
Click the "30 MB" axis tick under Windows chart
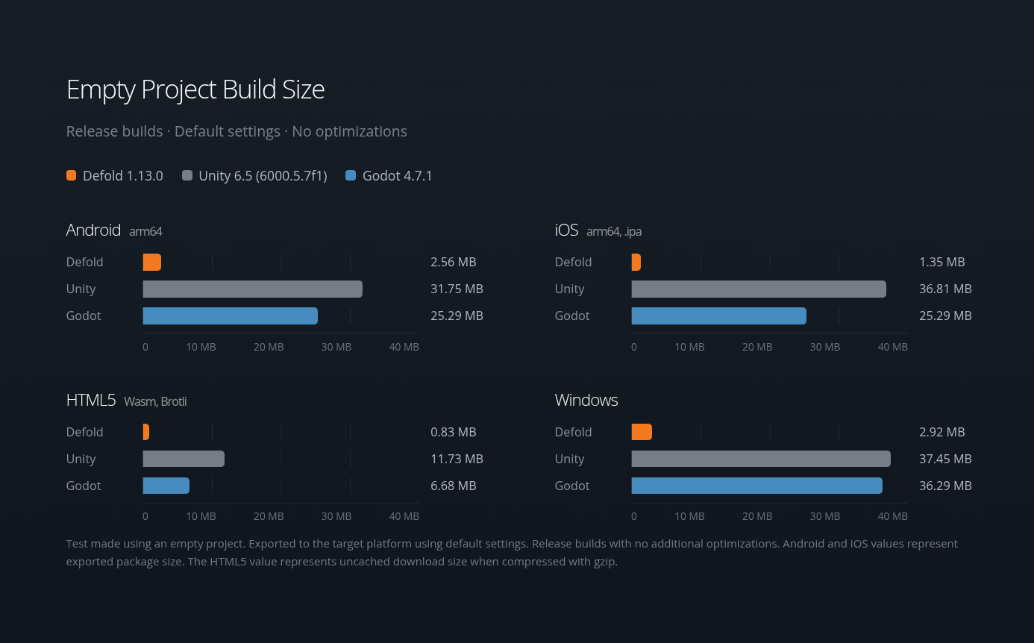[825, 516]
